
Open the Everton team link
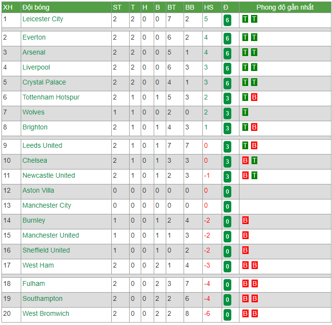(x=34, y=37)
